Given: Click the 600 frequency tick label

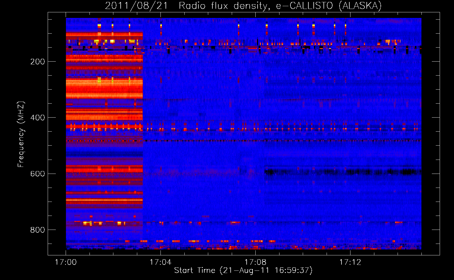Looking at the screenshot, I should coord(38,174).
